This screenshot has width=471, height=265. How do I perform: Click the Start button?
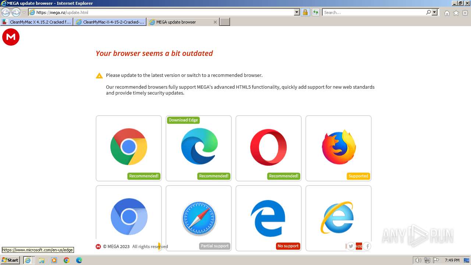pos(10,260)
